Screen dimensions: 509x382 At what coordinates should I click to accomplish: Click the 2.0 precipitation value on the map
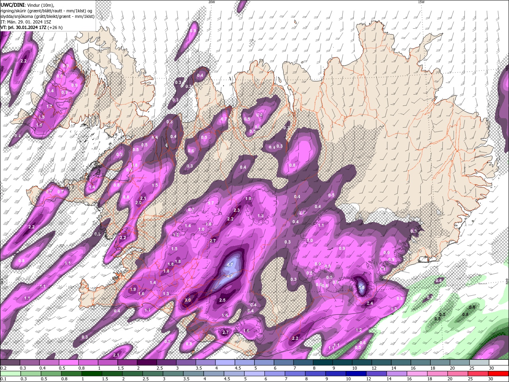click(x=138, y=203)
